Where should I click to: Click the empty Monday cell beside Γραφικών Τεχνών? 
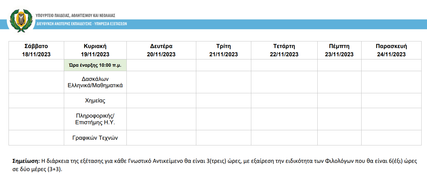tap(161, 138)
